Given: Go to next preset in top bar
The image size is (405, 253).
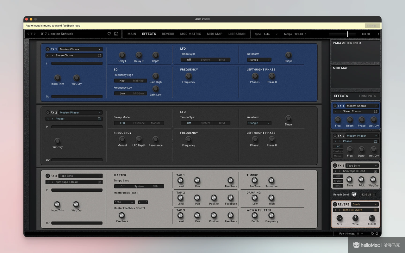Looking at the screenshot, I should 35,34.
